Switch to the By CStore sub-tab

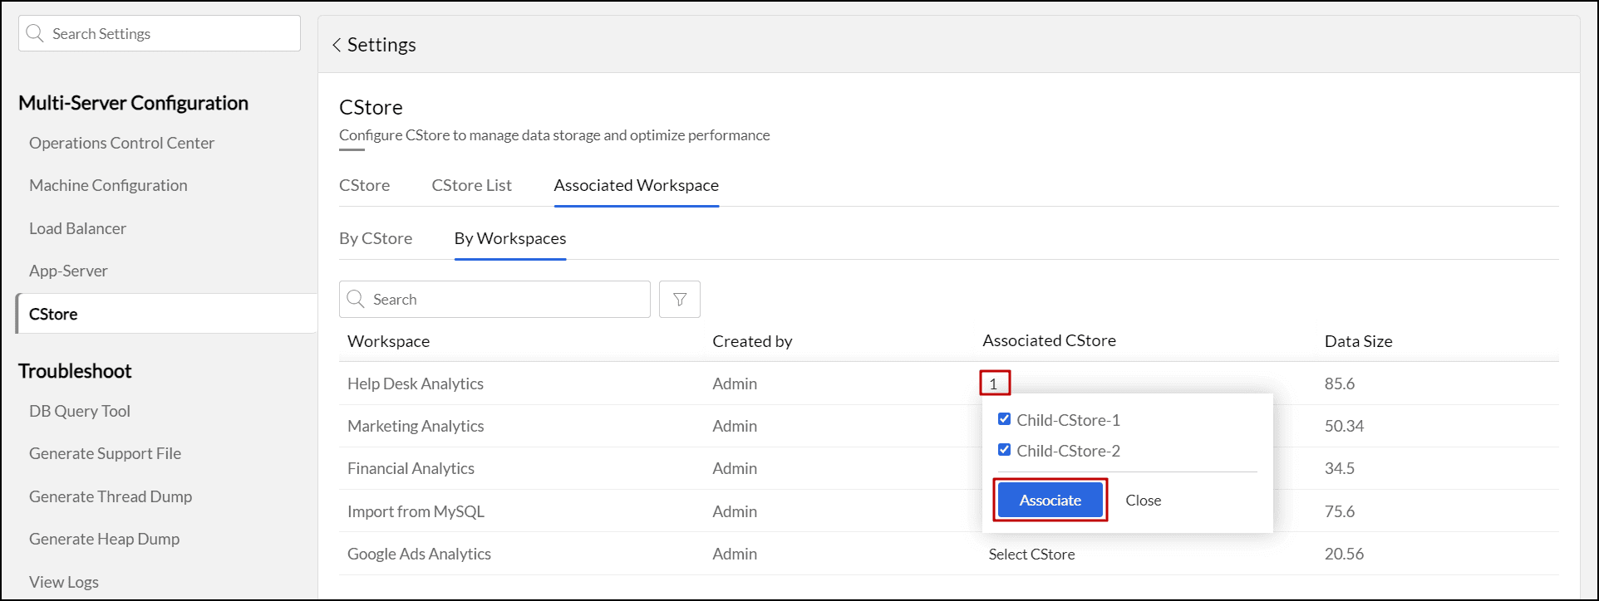376,238
